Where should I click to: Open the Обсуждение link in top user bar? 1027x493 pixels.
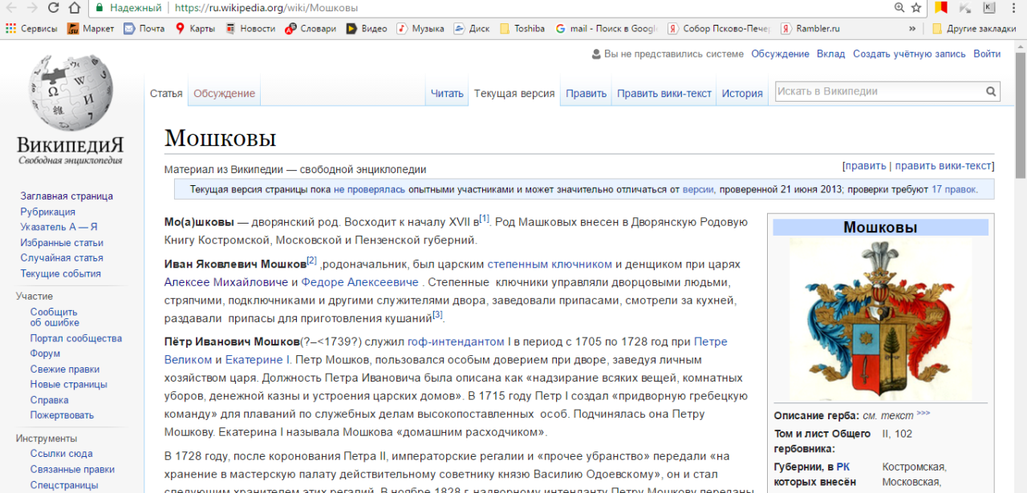[780, 54]
